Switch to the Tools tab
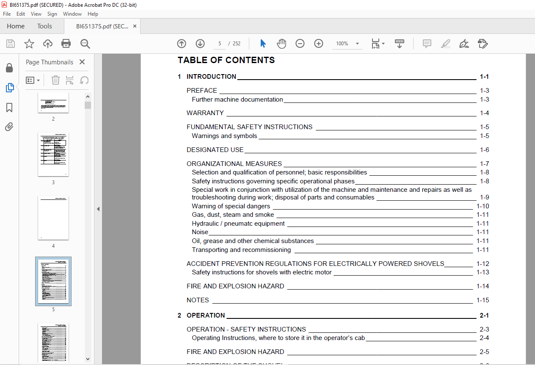Image resolution: width=535 pixels, height=365 pixels. pos(44,26)
